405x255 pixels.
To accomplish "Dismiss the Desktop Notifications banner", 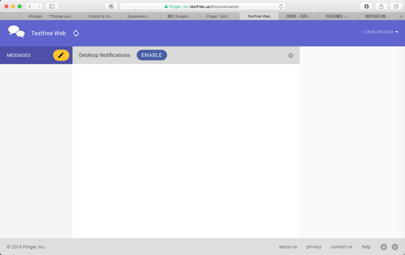I will click(x=291, y=56).
